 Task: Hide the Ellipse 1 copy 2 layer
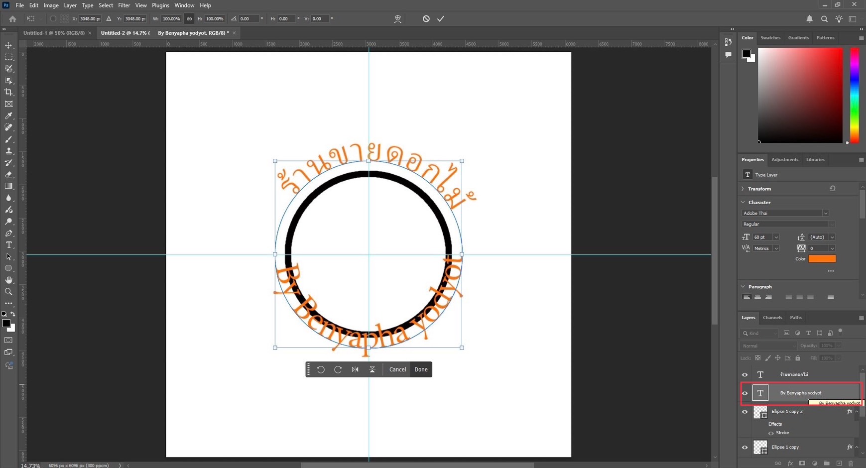745,412
